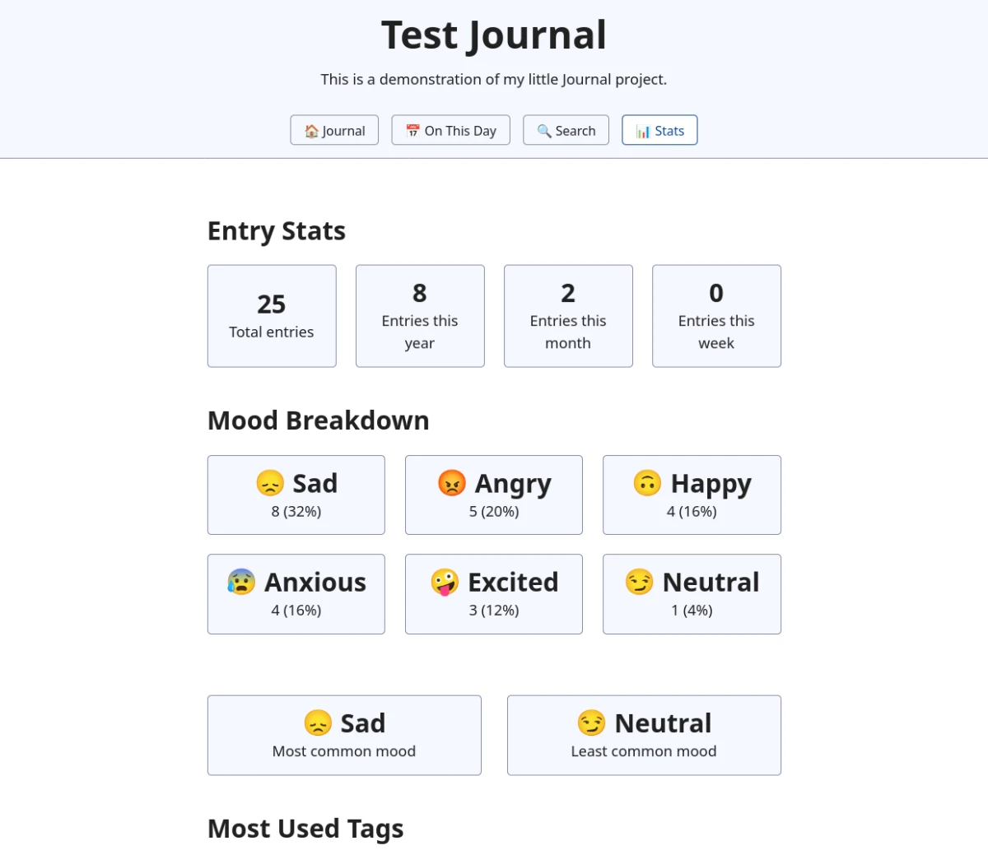Select the Entries this year card
988x864 pixels.
click(x=420, y=316)
